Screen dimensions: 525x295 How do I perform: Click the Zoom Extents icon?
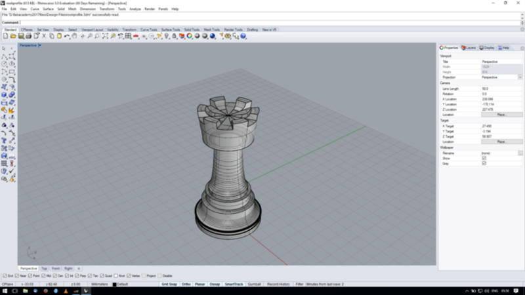pos(105,36)
